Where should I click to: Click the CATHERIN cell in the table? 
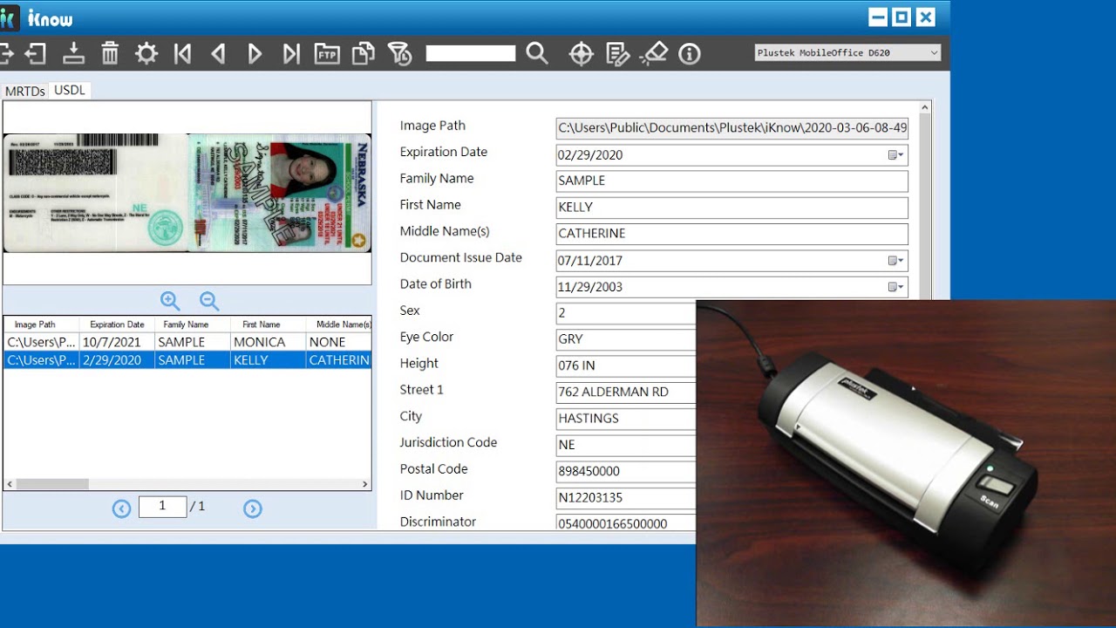(x=338, y=359)
